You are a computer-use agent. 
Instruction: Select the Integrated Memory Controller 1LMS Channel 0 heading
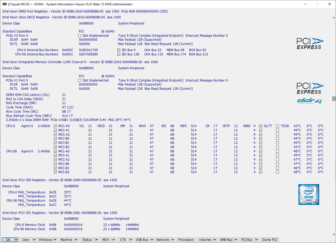pyautogui.click(x=80, y=62)
